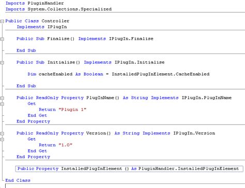Viewport: 245px width, 188px height.
Task: Click 'PlugInName()' property name
Action: point(103,98)
